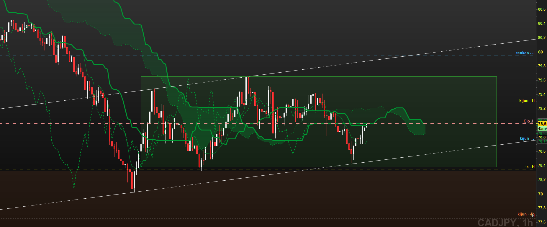Click the 77,8 price axis label
Viewport: 547px width, 227px height.
(x=542, y=208)
